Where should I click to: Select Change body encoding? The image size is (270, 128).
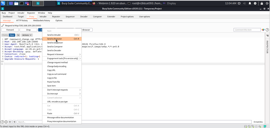pyautogui.click(x=62, y=66)
